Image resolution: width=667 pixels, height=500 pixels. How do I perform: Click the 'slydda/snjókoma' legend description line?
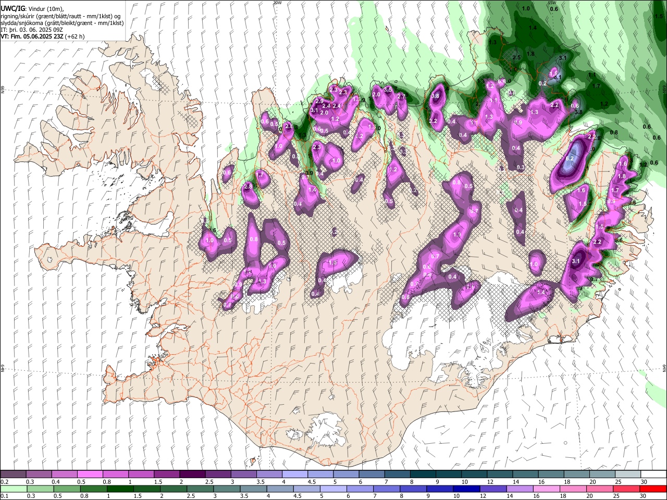pos(62,23)
